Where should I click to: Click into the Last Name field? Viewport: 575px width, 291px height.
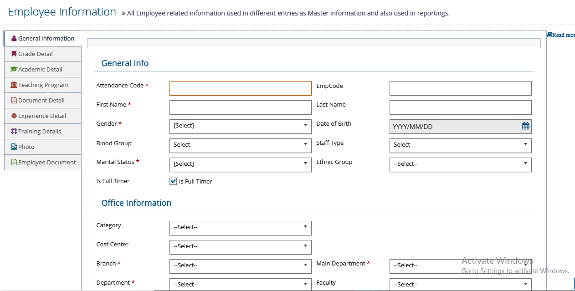[461, 107]
